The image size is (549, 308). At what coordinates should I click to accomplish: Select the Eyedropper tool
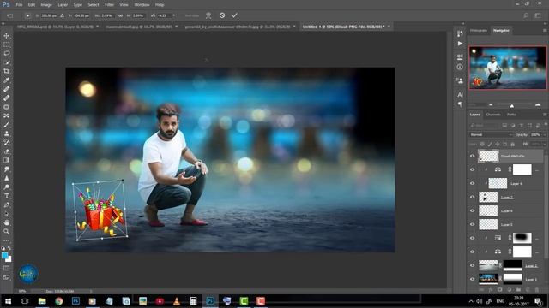6,80
